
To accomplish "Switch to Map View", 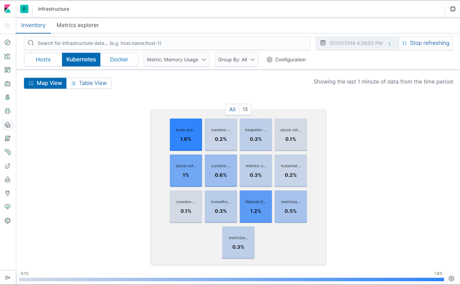I will pos(45,83).
